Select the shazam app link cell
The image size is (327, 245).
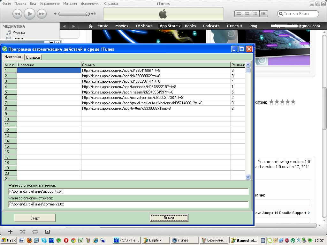pyautogui.click(x=156, y=92)
